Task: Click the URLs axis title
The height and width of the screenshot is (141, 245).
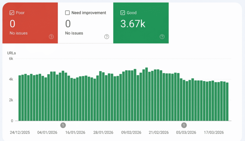Action: [x=11, y=53]
